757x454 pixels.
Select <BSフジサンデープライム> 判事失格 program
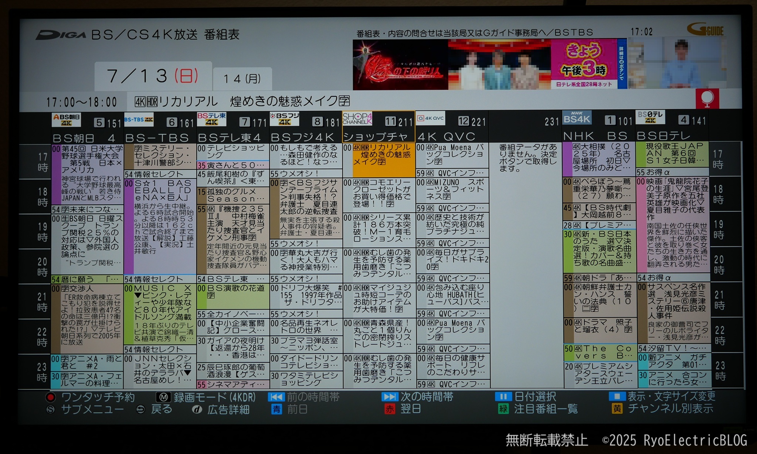(306, 209)
